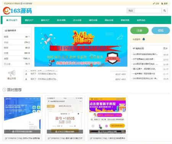
Task: Click the 163源码 site logo
Action: [17, 11]
